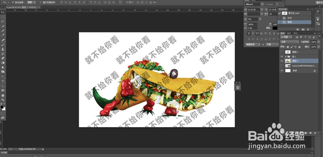Select the Eraser tool
The height and width of the screenshot is (157, 323).
click(x=3, y=58)
